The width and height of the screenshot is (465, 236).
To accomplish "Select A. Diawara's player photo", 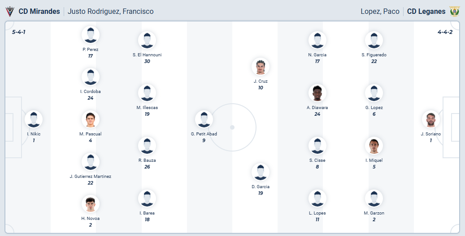I will (x=317, y=93).
